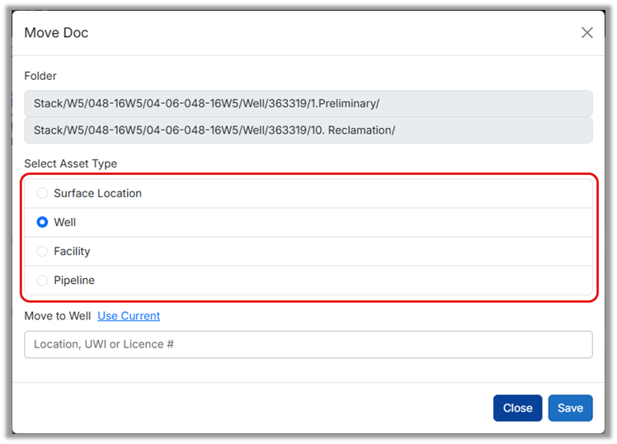Focus the Location, UWI or Licence # field
This screenshot has width=617, height=444.
[308, 344]
